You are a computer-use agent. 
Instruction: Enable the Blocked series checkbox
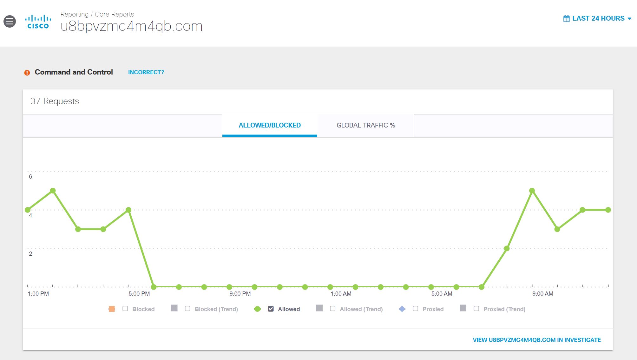point(125,309)
